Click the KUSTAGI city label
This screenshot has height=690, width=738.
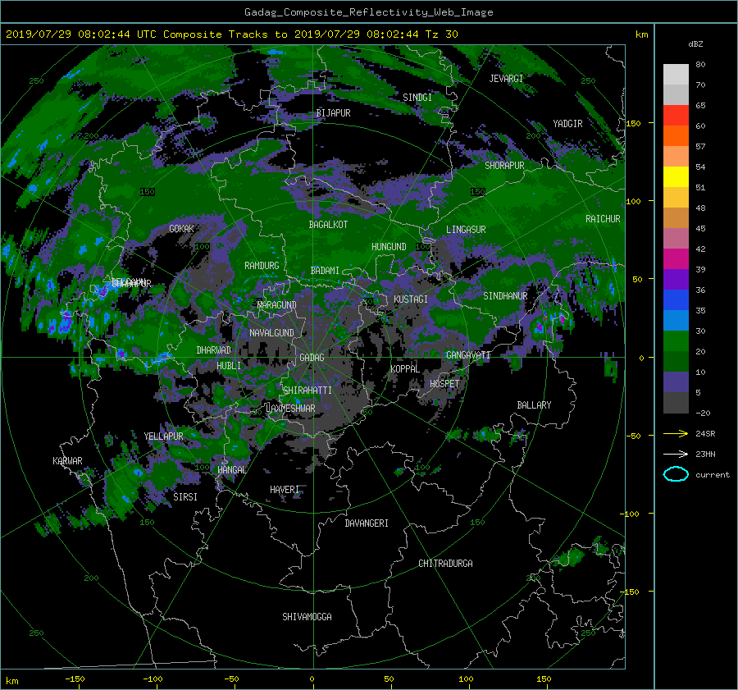coord(411,299)
